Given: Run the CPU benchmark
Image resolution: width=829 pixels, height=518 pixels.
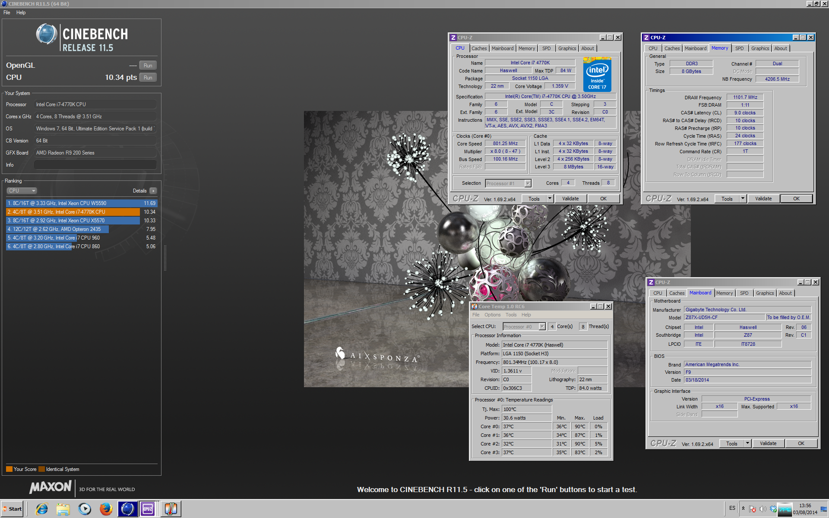Looking at the screenshot, I should click(x=148, y=78).
